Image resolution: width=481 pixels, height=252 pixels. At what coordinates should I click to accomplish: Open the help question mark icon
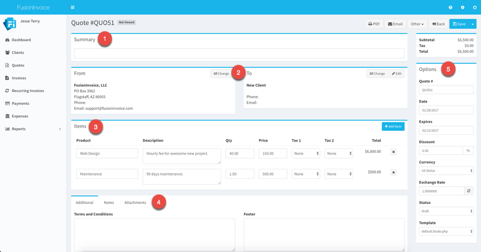click(x=450, y=7)
